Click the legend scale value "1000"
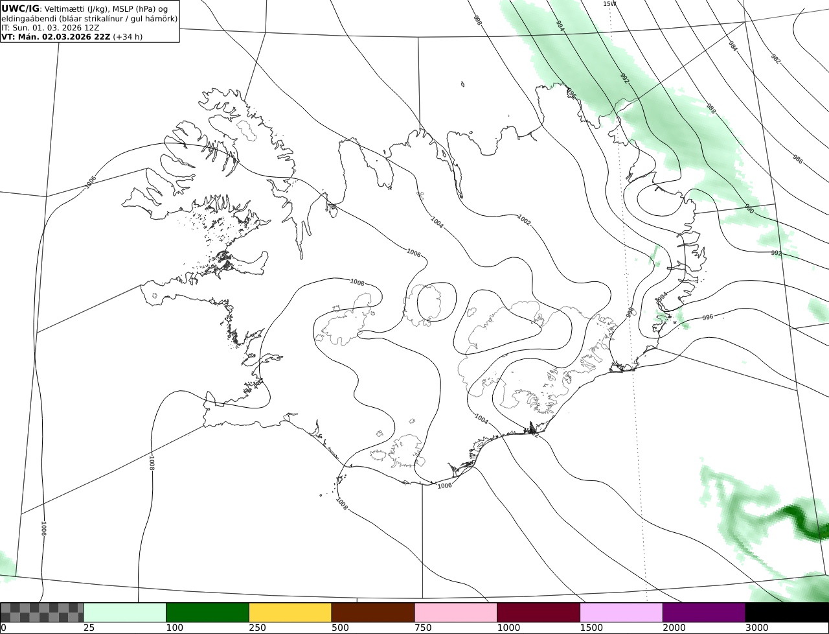829x634 pixels. [508, 628]
